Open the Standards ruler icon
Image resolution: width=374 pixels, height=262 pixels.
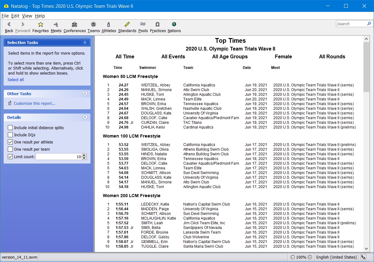(127, 27)
